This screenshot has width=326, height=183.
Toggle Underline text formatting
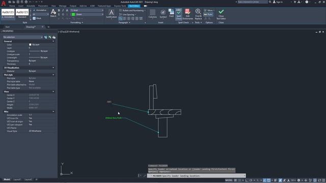click(x=59, y=15)
